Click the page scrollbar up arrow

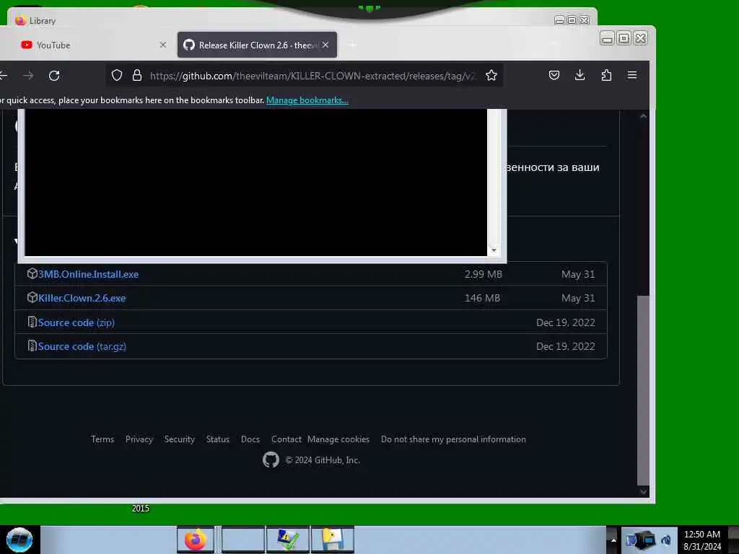643,116
